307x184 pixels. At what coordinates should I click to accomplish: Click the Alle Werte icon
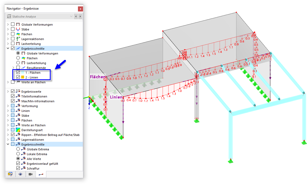[x=23, y=158]
